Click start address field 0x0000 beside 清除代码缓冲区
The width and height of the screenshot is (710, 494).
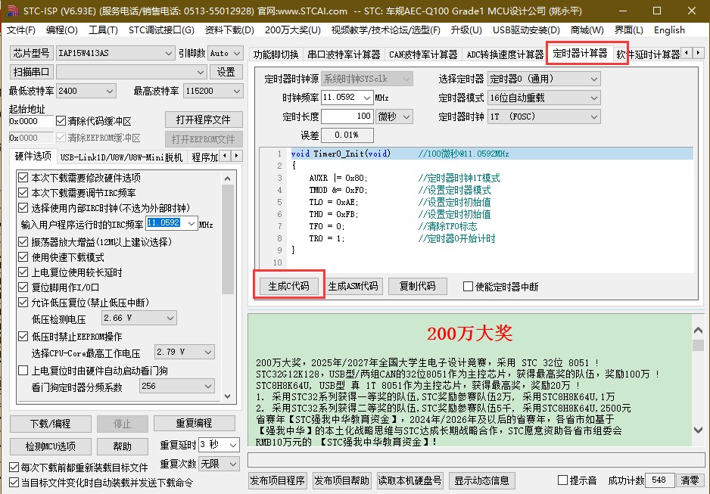pos(31,121)
